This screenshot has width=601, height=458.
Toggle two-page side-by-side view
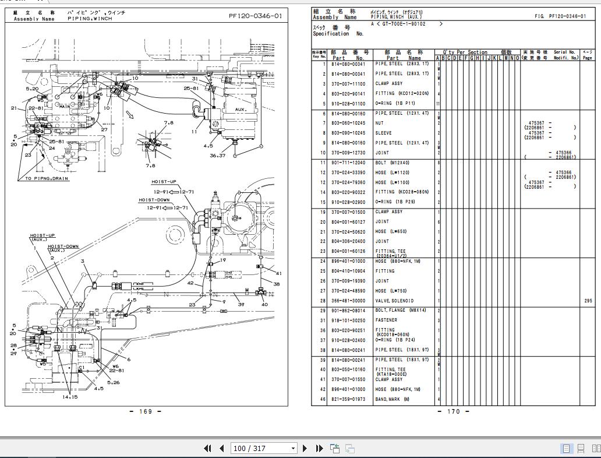595,448
